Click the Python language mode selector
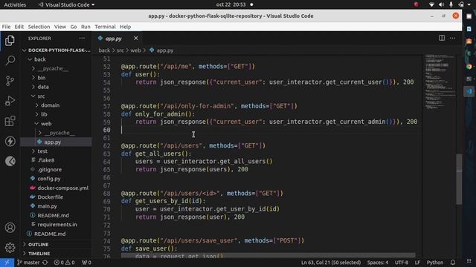 coord(434,263)
